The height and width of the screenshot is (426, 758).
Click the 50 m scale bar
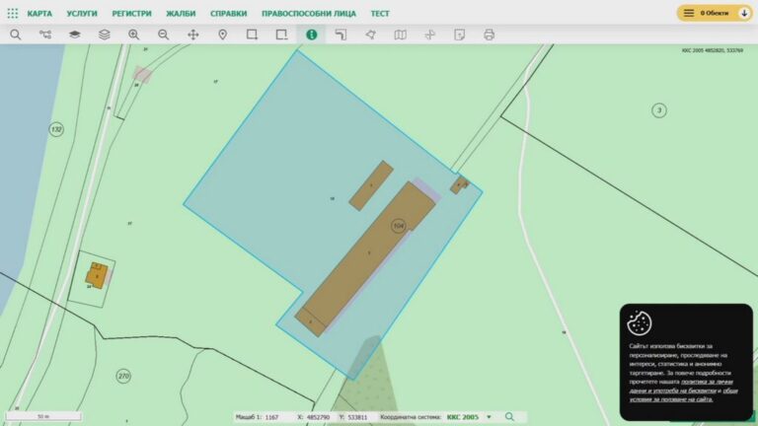(x=43, y=416)
